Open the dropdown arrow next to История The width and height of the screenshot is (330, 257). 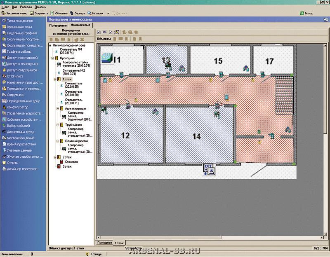click(x=108, y=13)
